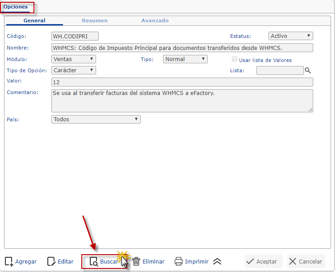This screenshot has height=272, width=336.
Task: Open the Estatus dropdown showing Activo
Action: coord(291,36)
